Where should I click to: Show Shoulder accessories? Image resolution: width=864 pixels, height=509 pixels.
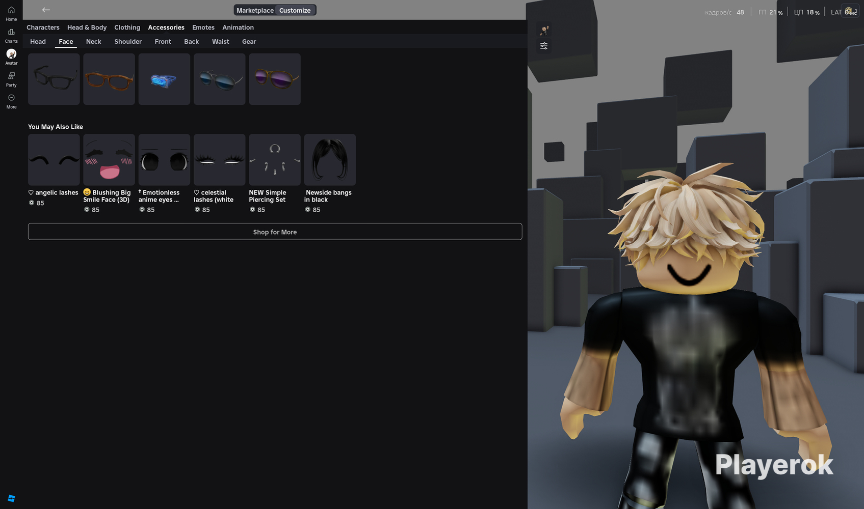click(x=128, y=42)
